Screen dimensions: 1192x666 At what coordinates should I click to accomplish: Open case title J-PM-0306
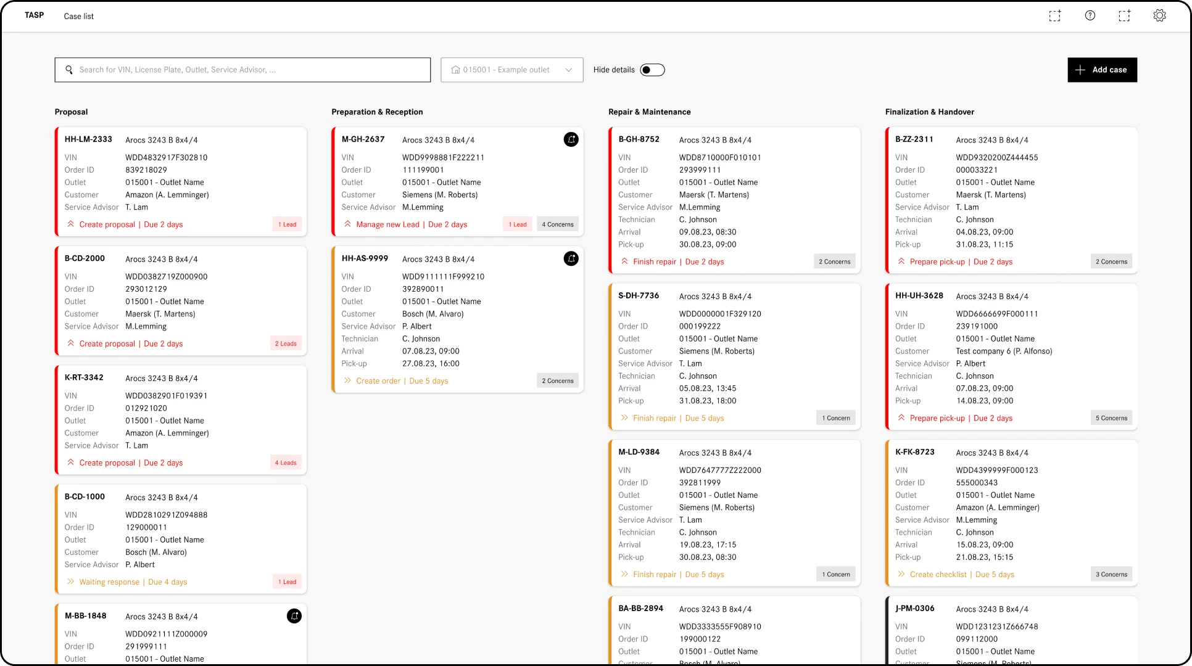914,608
